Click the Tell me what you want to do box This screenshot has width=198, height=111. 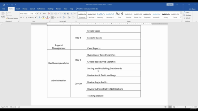[x=87, y=9]
